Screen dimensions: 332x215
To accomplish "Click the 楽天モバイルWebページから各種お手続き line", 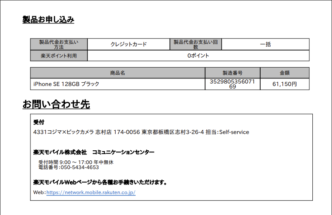I will [x=100, y=182].
